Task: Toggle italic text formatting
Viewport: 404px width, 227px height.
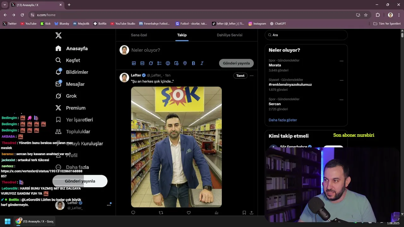Action: (x=202, y=63)
